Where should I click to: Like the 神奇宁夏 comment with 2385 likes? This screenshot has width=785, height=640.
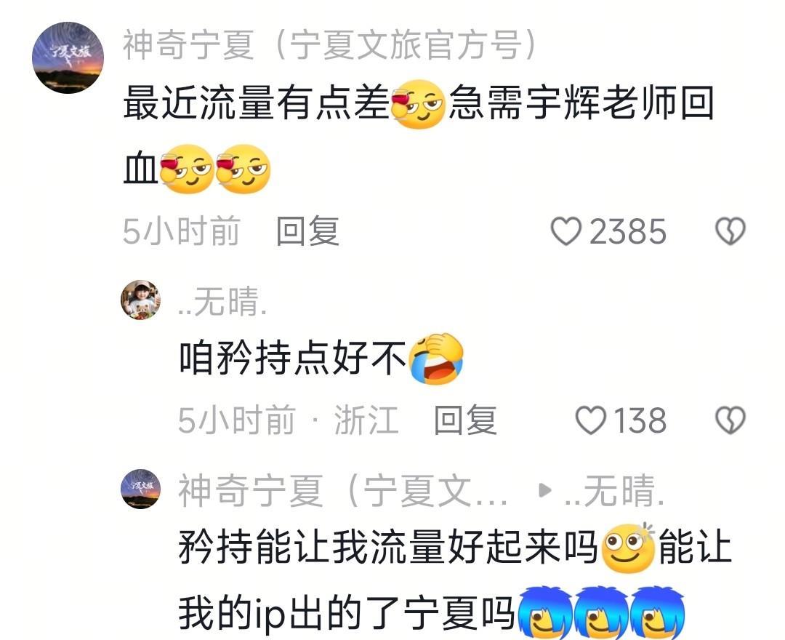point(565,231)
